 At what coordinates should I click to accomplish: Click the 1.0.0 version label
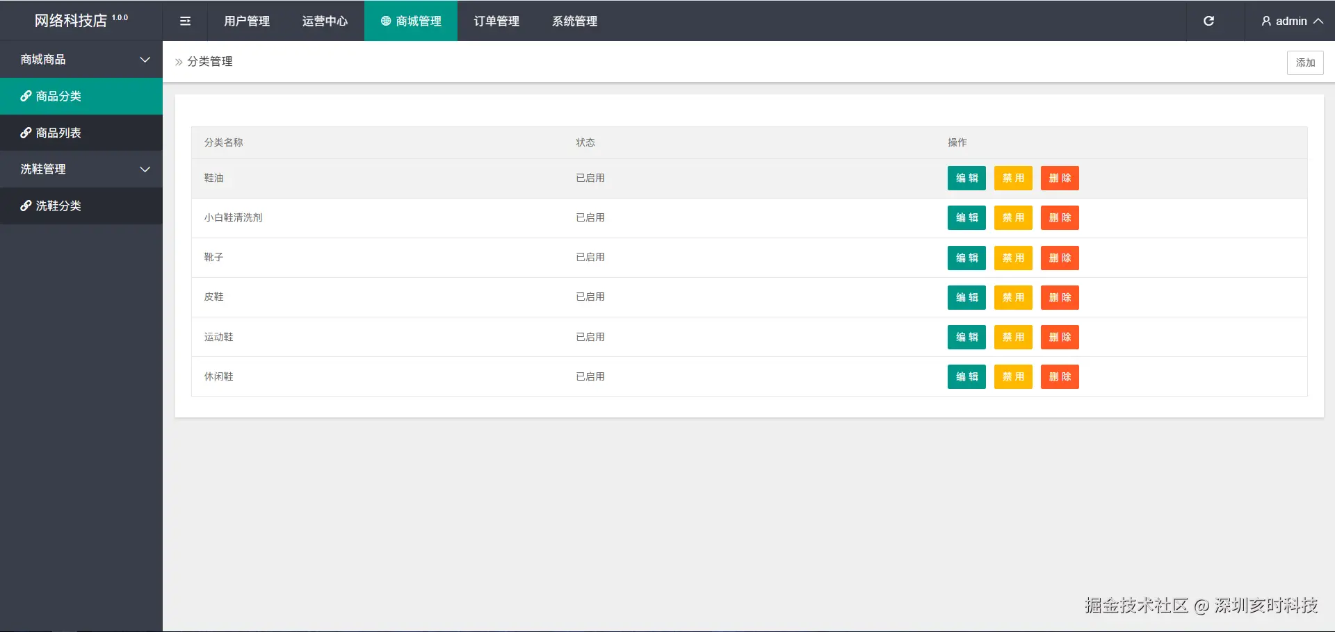click(x=120, y=17)
